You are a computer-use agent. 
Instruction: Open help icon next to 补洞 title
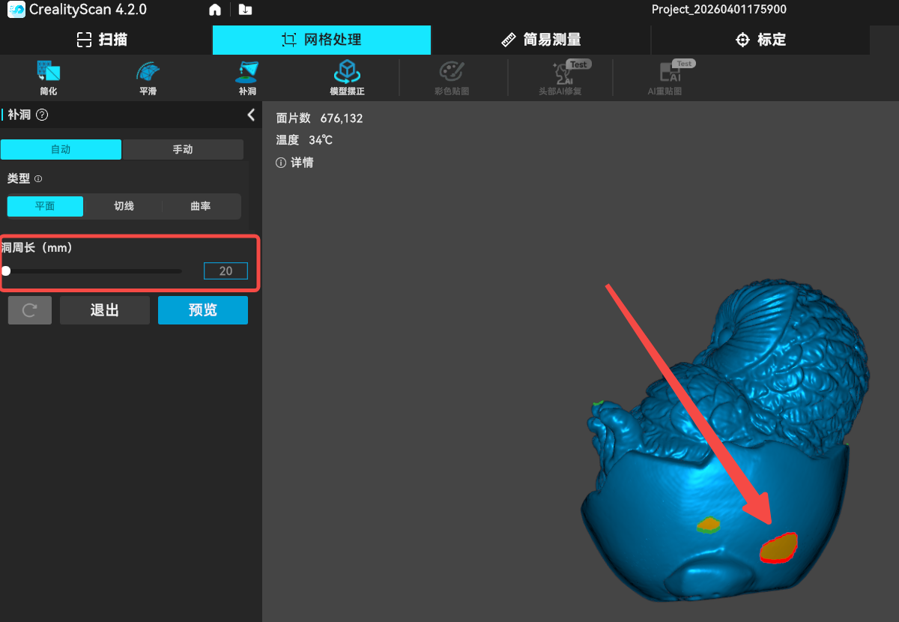point(42,115)
